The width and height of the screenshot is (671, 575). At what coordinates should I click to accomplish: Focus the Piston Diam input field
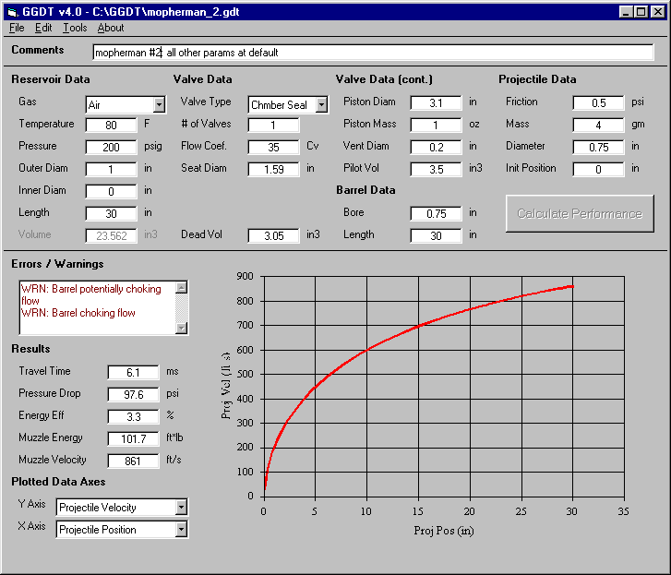pos(436,102)
